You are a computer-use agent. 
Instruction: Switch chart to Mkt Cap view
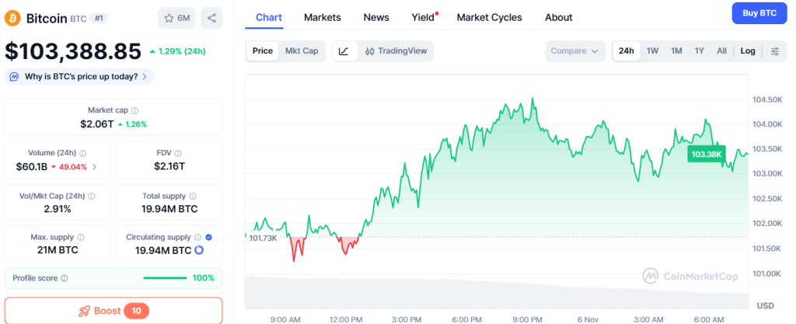coord(302,51)
